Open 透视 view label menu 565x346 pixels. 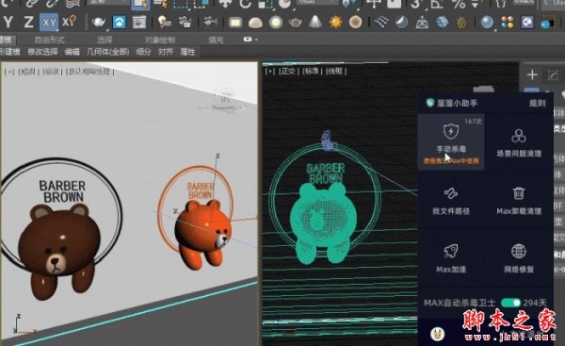pyautogui.click(x=28, y=72)
